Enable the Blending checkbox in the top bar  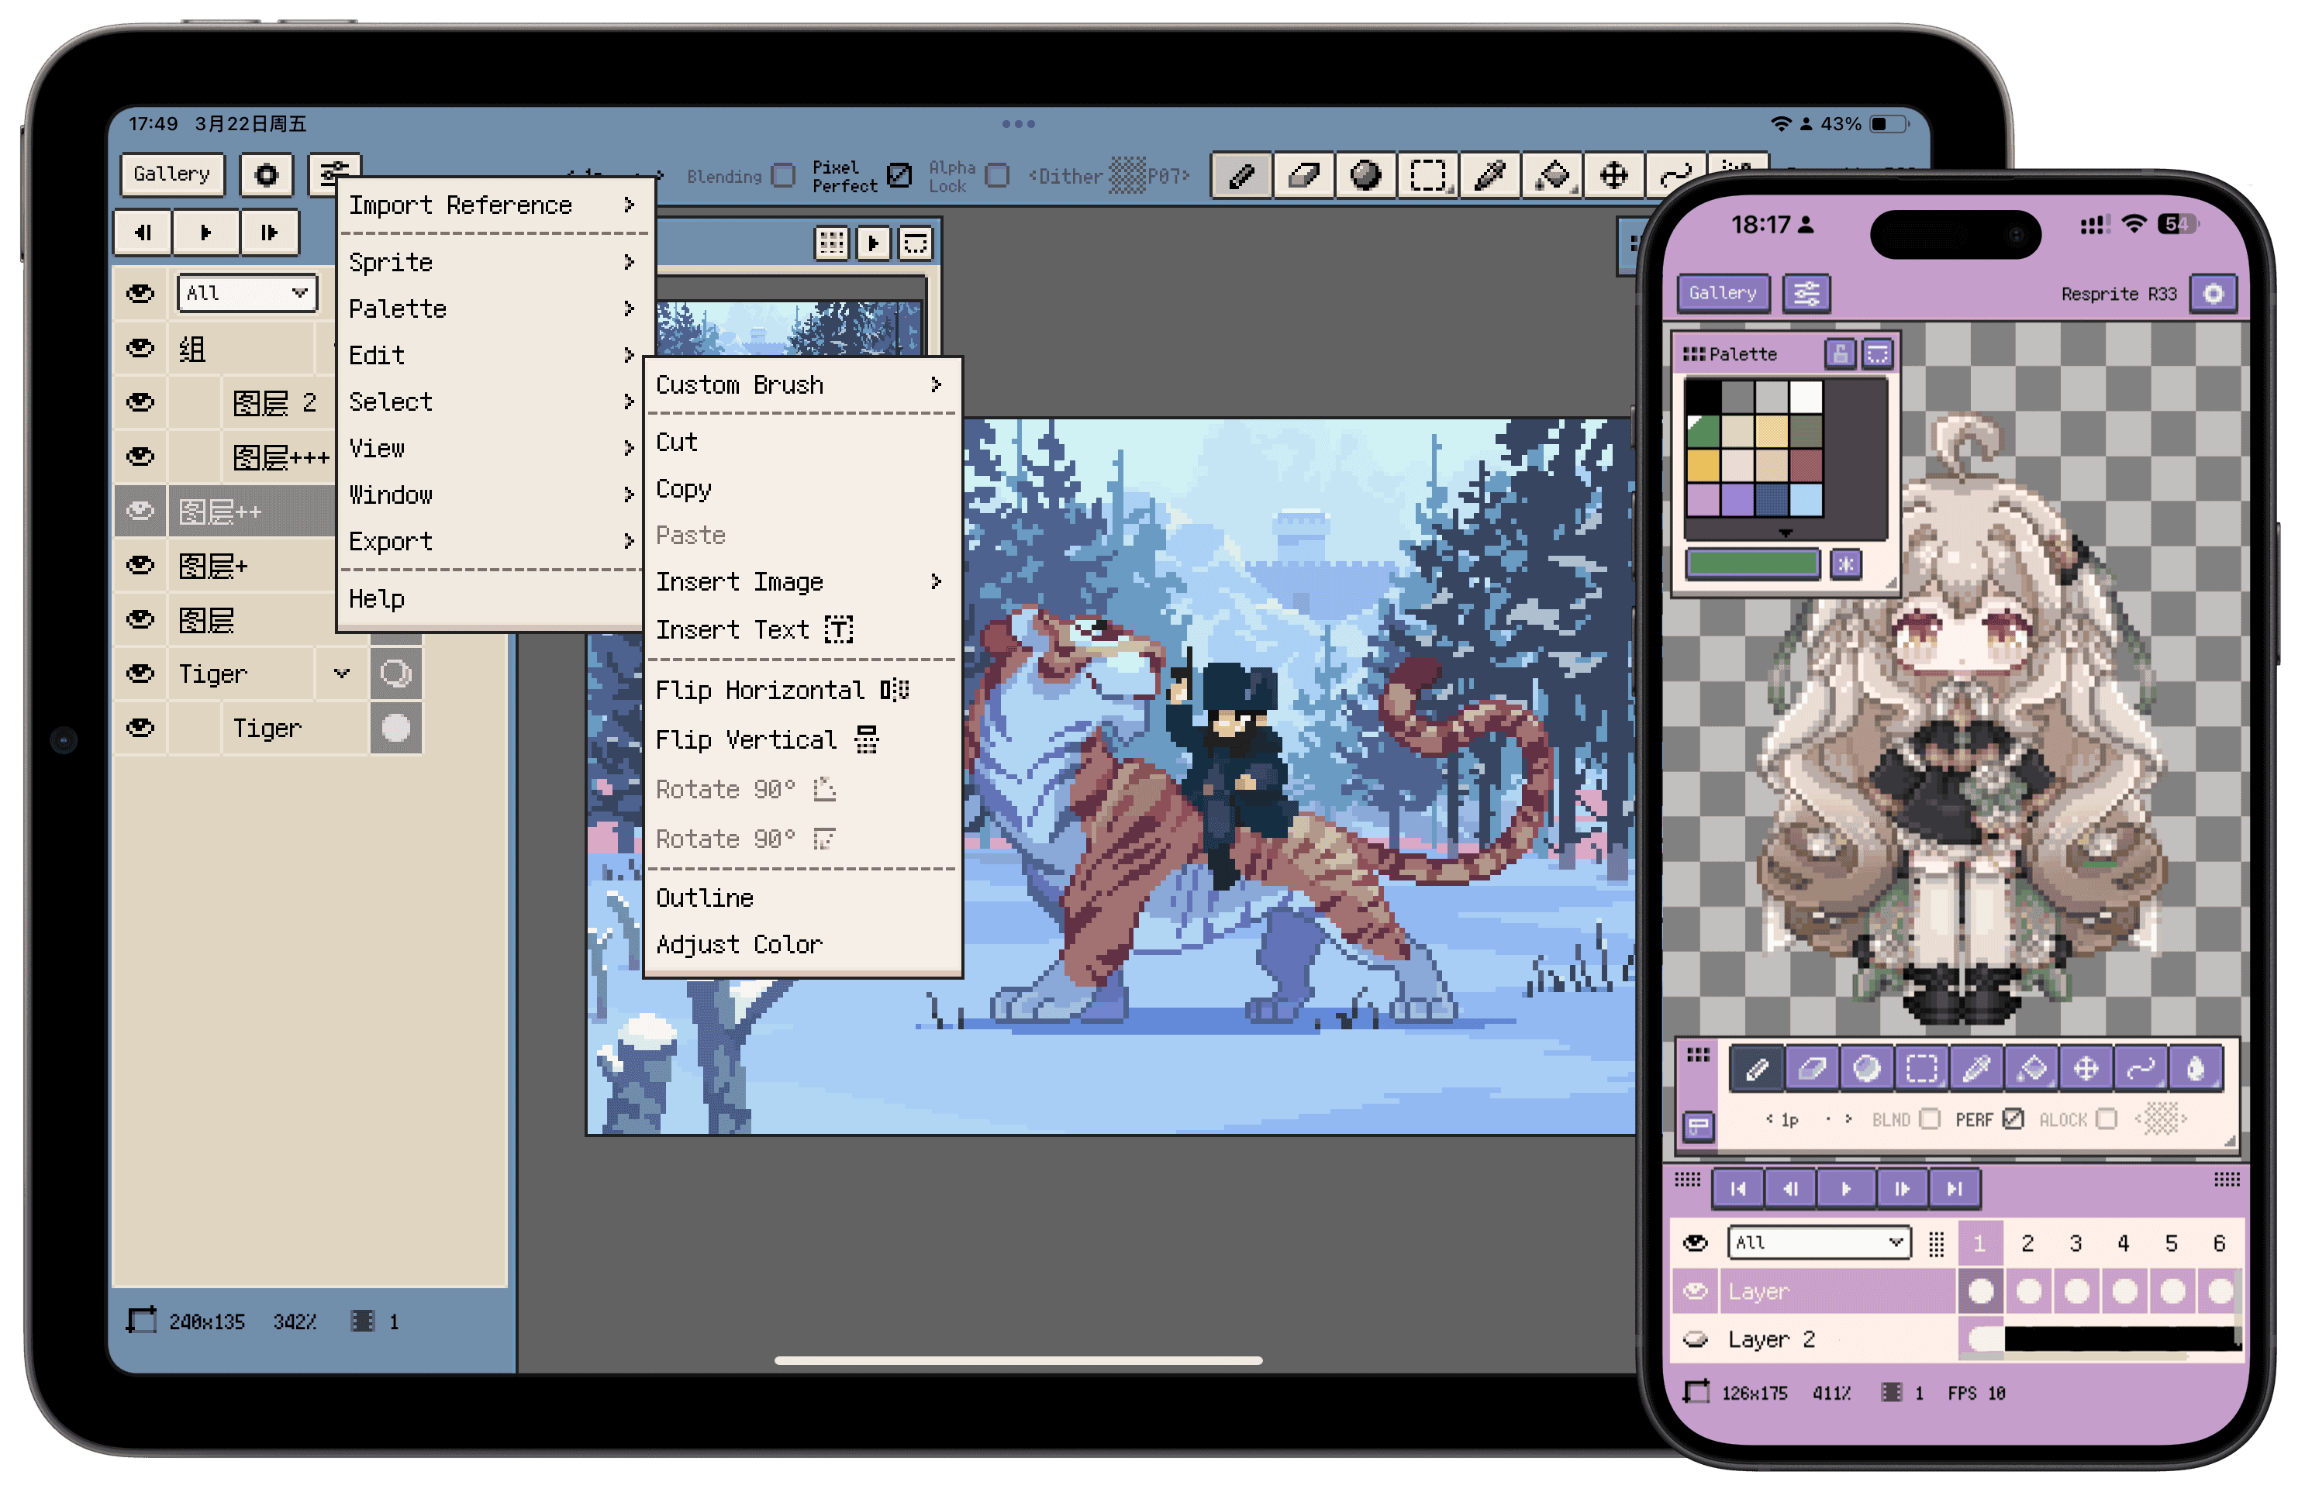(x=782, y=176)
